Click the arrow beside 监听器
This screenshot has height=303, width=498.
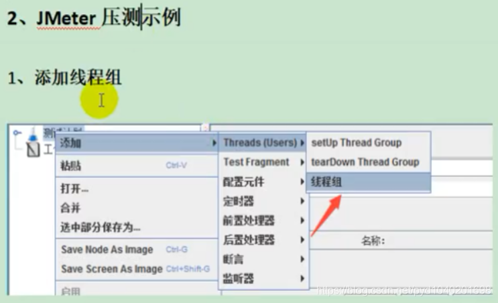302,279
